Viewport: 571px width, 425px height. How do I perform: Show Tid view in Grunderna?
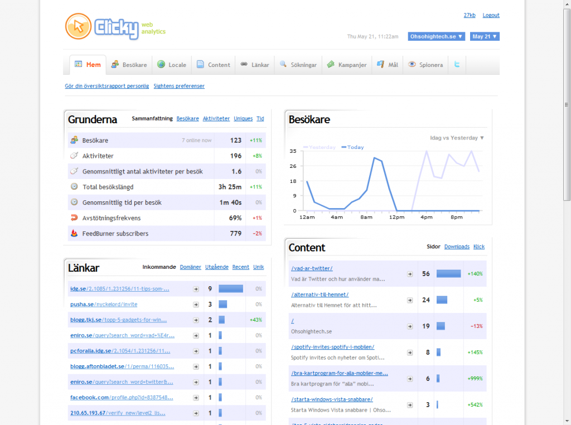click(260, 119)
